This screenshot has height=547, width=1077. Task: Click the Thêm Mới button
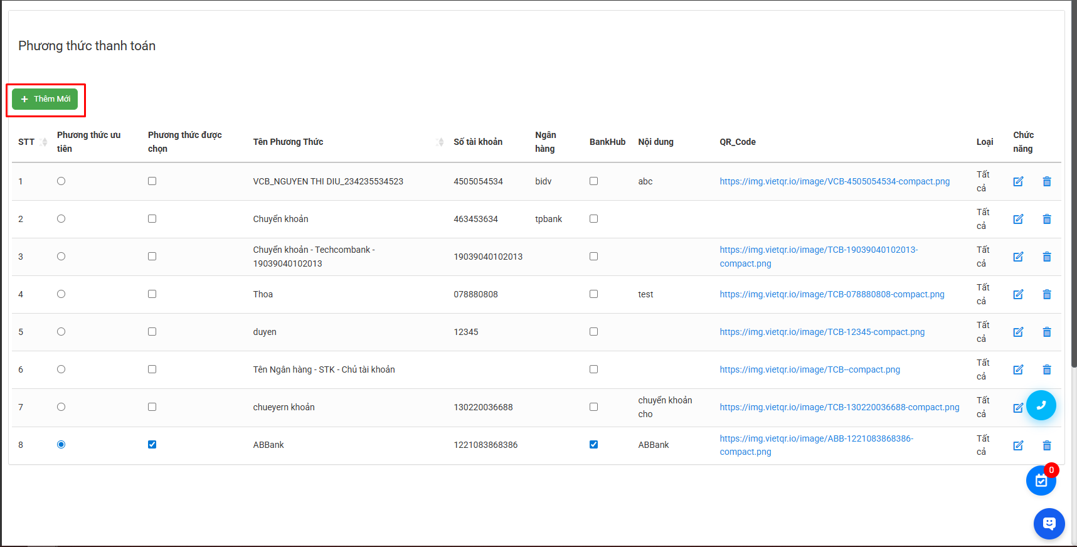(45, 99)
